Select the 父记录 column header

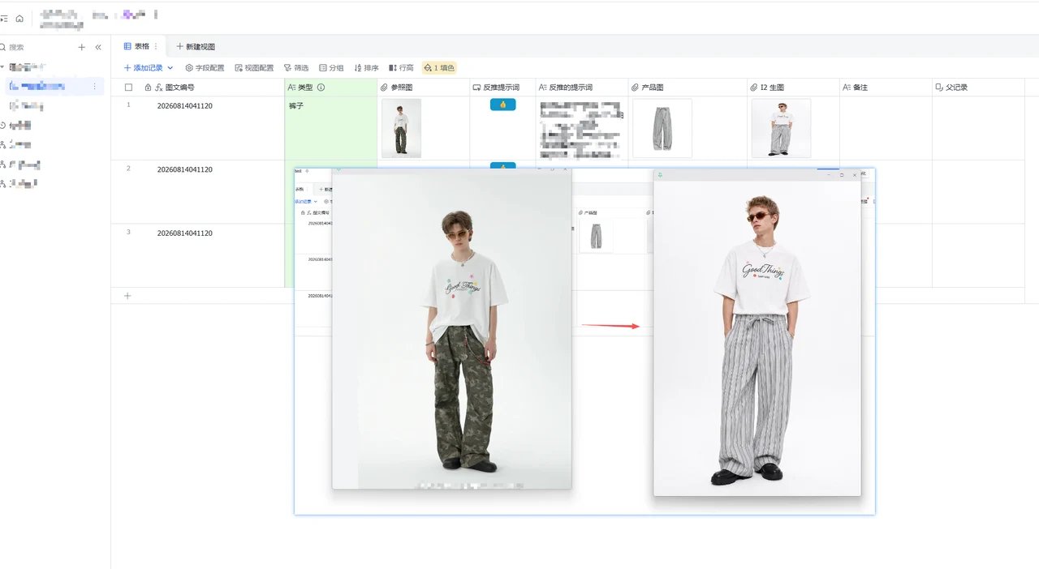(x=978, y=88)
